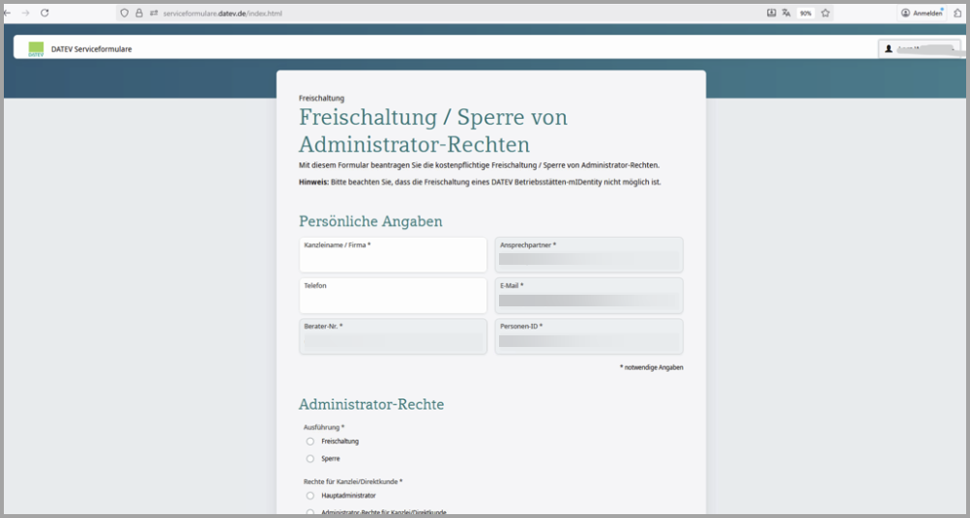Click the browser forward arrow

(x=25, y=14)
